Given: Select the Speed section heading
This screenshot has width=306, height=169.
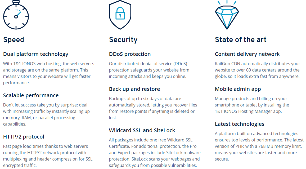Looking at the screenshot, I should click(x=13, y=40).
